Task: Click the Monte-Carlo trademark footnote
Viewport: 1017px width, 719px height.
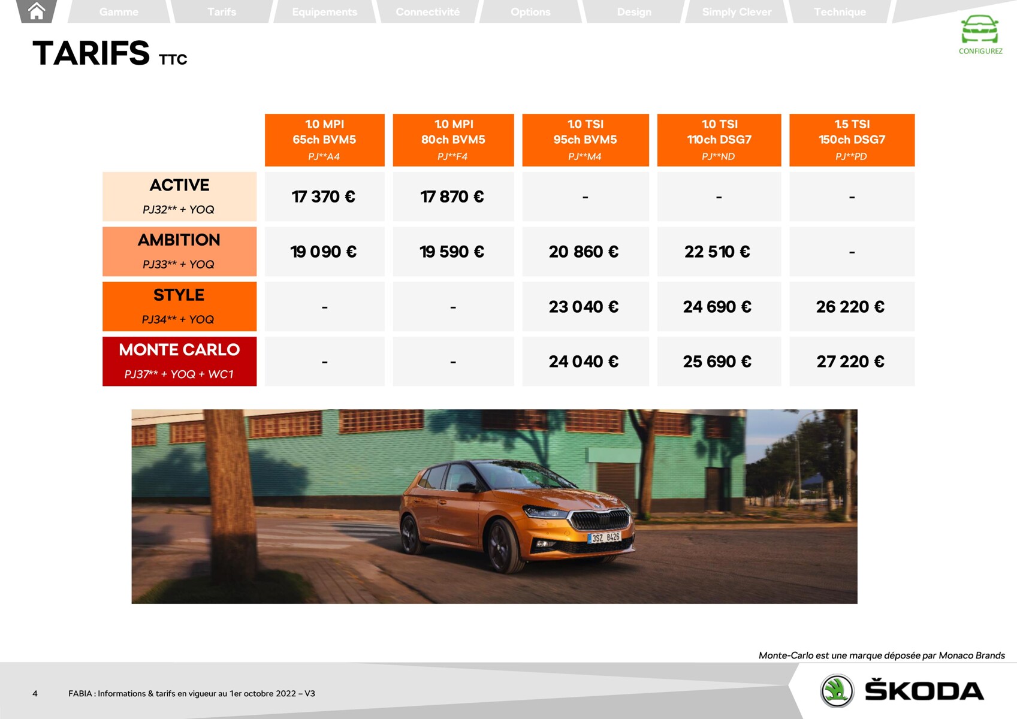Action: point(882,655)
